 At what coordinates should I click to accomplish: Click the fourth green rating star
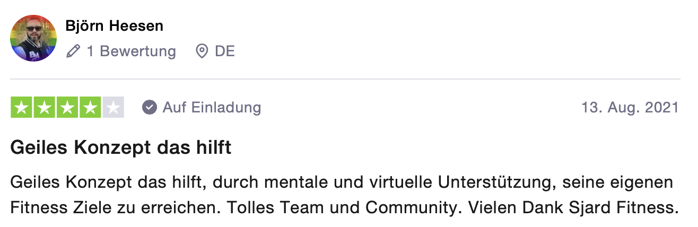(90, 108)
